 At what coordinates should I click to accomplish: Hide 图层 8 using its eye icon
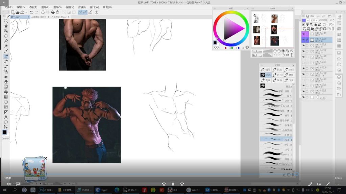click(x=303, y=45)
